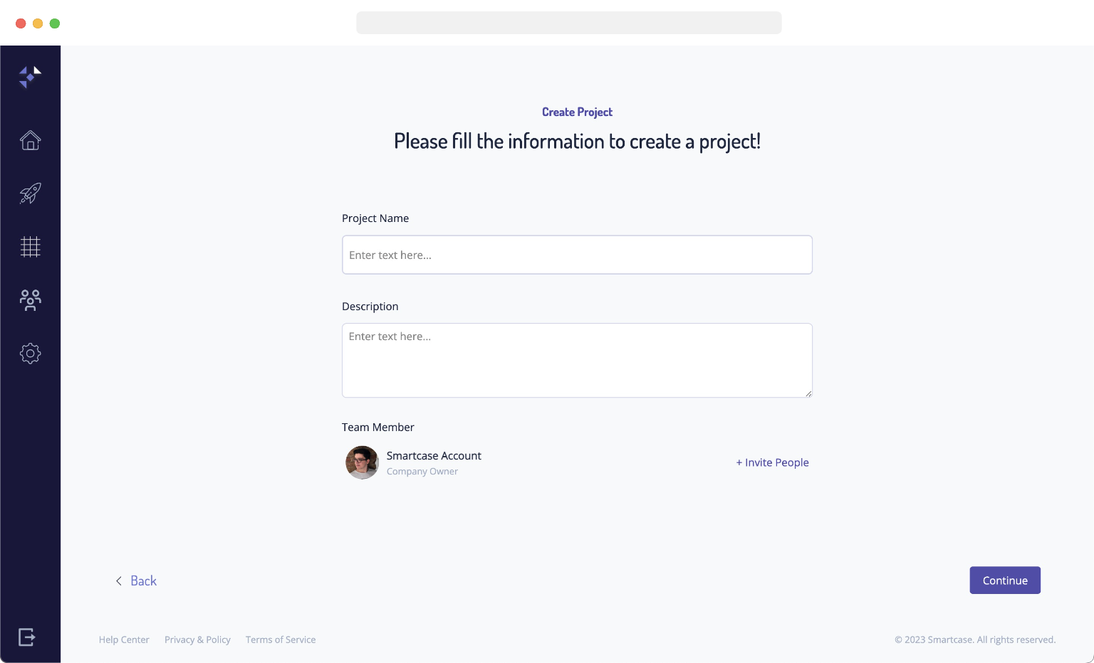Click the browser address bar
This screenshot has height=663, width=1094.
(569, 23)
